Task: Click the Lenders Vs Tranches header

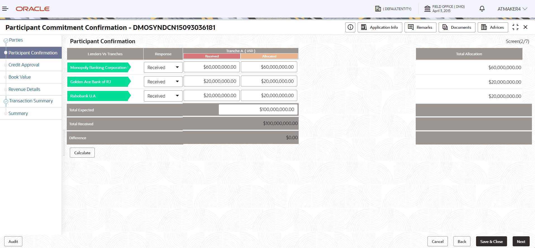Action: click(105, 54)
